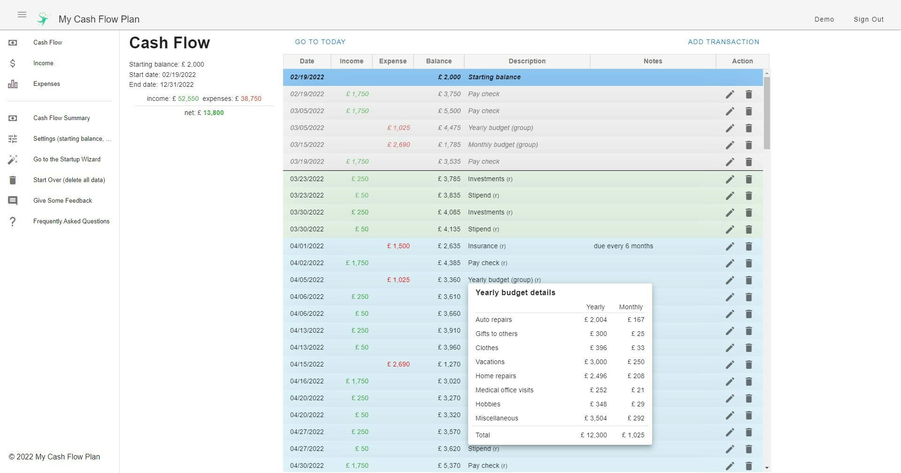Click the Cash Flow Summary banknote icon
The height and width of the screenshot is (473, 901).
coord(13,118)
